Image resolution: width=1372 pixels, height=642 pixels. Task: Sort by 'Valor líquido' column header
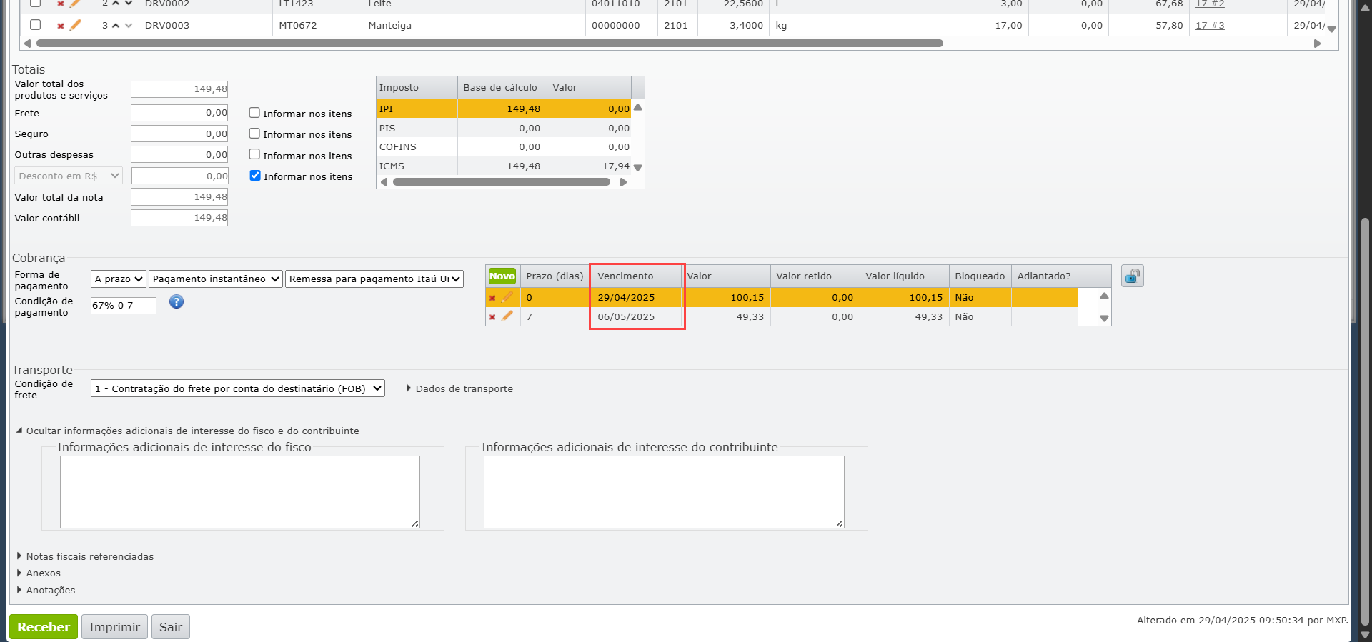coord(905,276)
